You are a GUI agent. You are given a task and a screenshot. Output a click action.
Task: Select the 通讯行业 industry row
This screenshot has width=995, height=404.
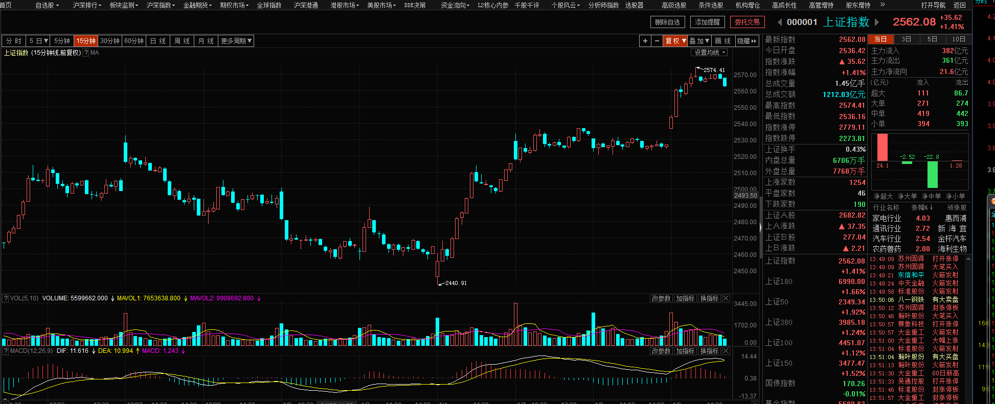920,228
